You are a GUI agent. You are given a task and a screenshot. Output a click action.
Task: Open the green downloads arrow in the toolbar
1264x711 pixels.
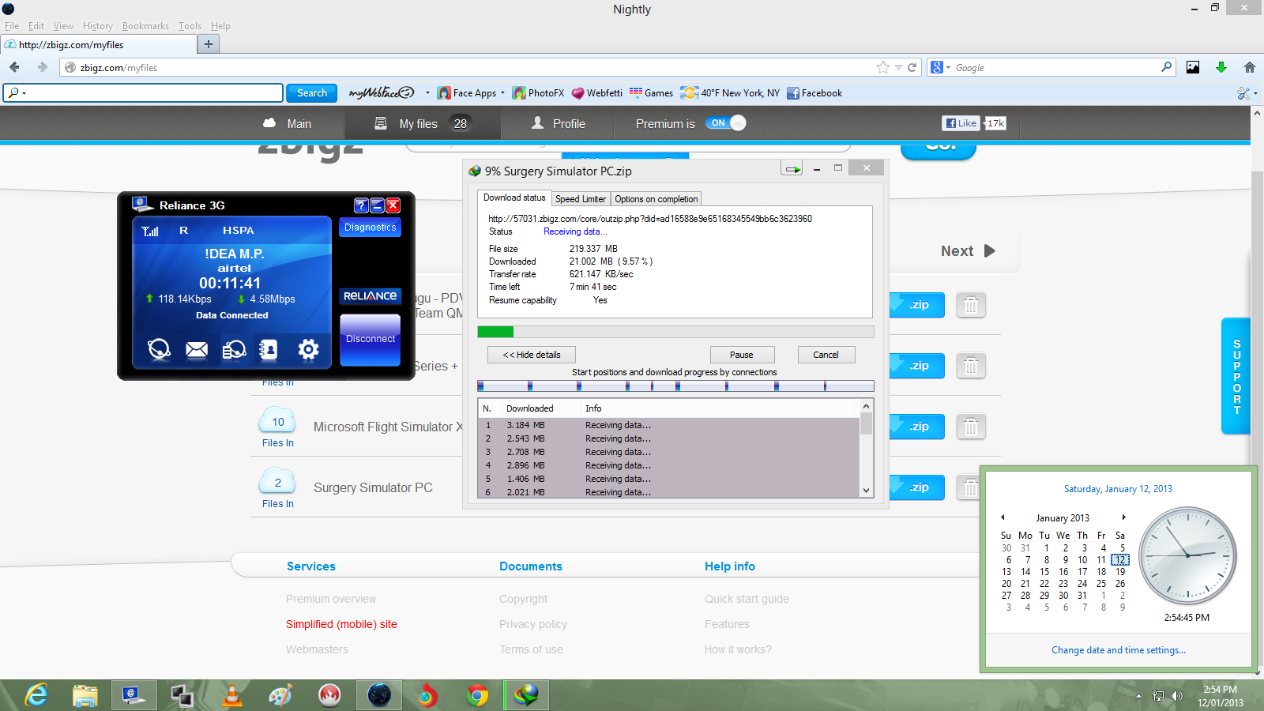point(1221,67)
